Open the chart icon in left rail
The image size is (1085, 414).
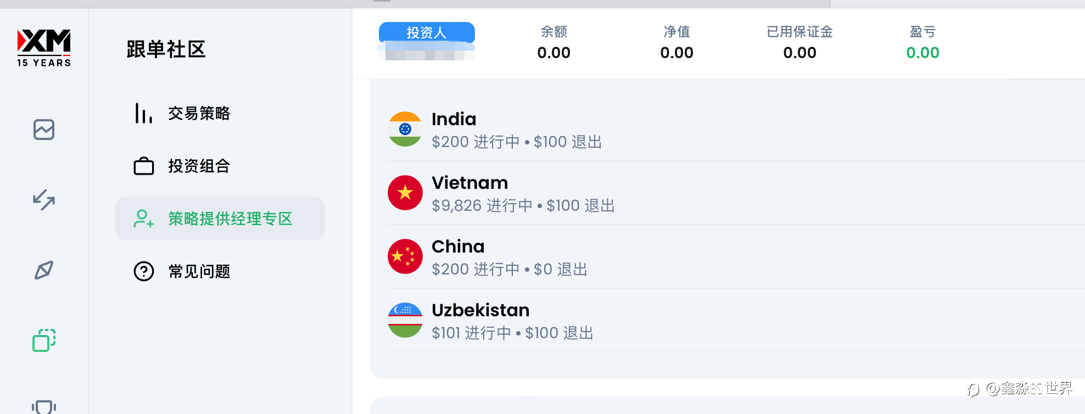coord(44,130)
